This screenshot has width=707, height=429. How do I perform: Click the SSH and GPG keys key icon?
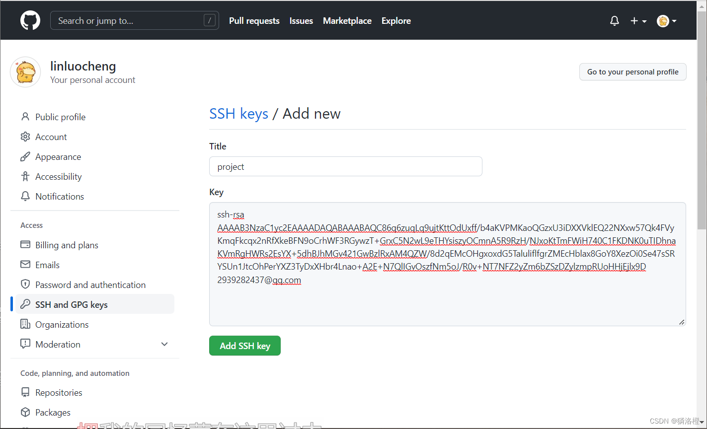pyautogui.click(x=25, y=304)
